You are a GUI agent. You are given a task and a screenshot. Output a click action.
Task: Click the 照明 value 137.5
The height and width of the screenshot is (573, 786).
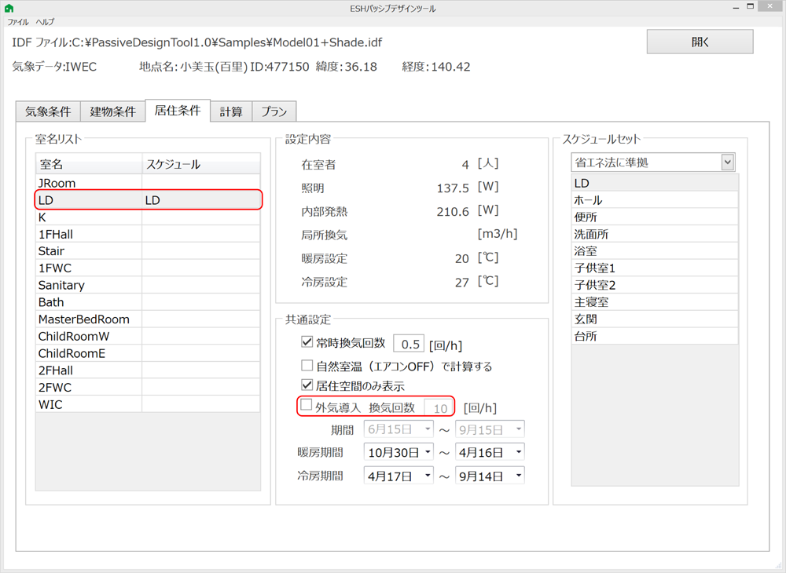[x=453, y=188]
